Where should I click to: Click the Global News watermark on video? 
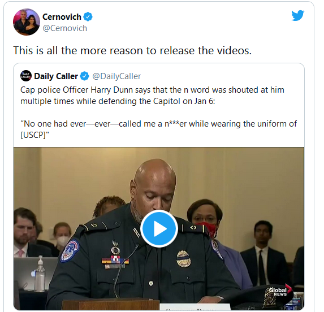click(280, 292)
